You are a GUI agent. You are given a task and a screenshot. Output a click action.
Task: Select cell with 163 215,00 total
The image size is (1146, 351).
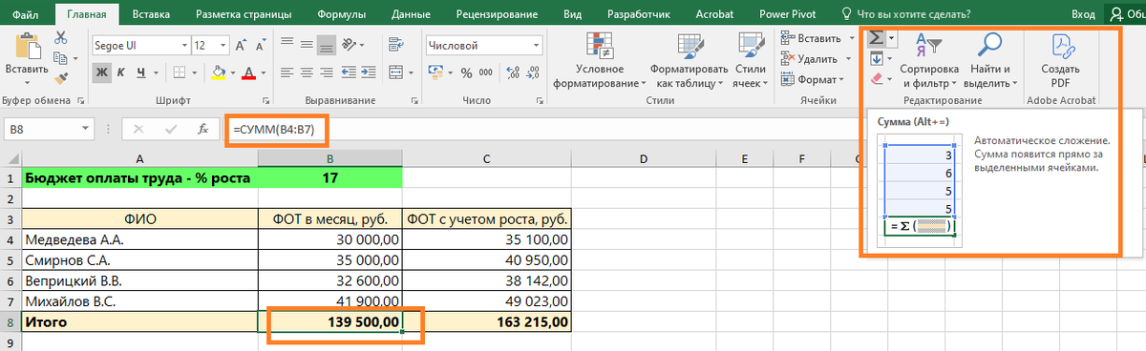[487, 322]
